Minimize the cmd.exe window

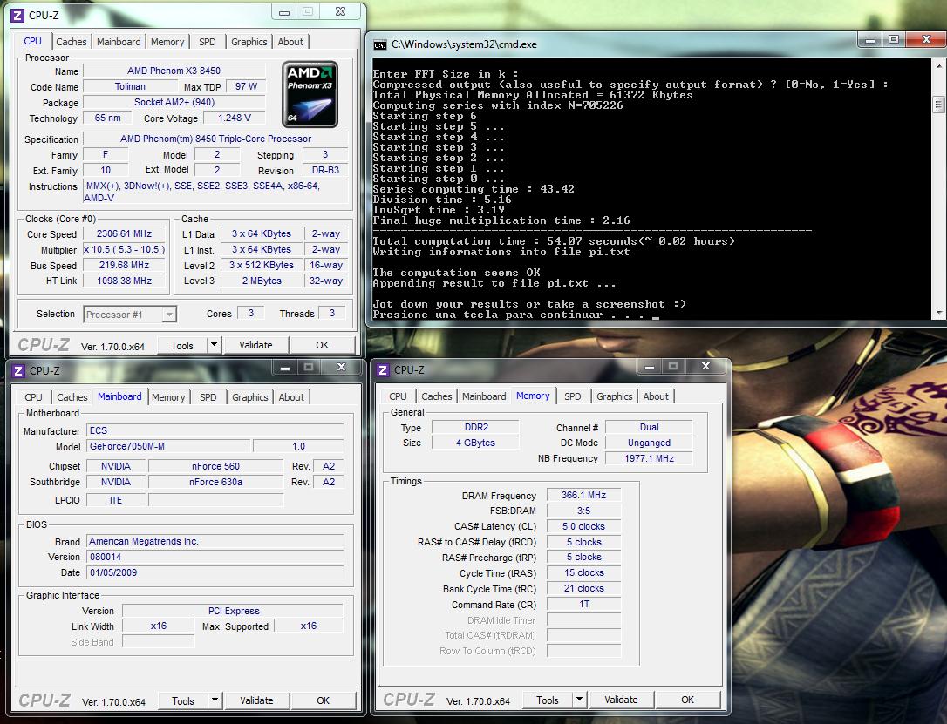pyautogui.click(x=870, y=41)
